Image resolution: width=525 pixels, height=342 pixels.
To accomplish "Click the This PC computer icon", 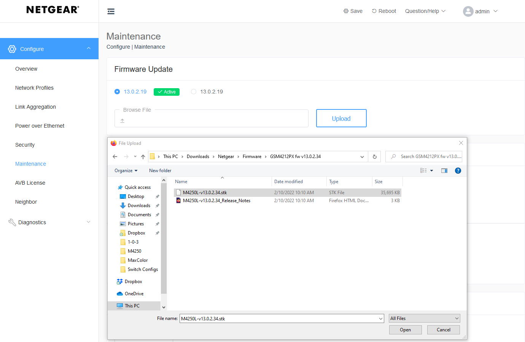I will (120, 306).
